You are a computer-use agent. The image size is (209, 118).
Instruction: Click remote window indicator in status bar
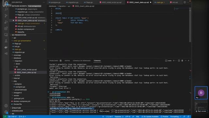5,117
